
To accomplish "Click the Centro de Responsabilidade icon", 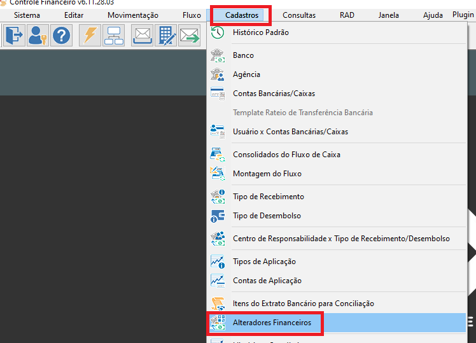I will click(218, 239).
